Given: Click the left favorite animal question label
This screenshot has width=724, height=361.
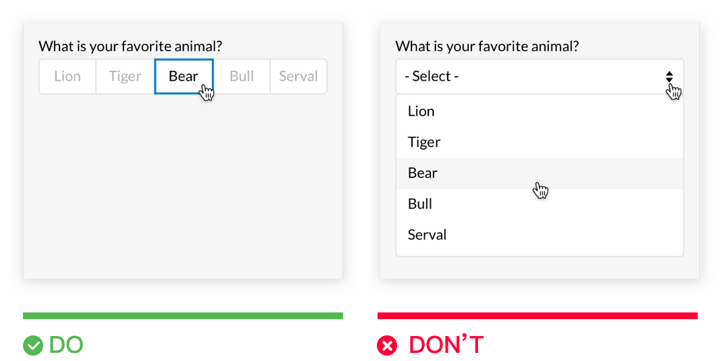Looking at the screenshot, I should click(130, 47).
